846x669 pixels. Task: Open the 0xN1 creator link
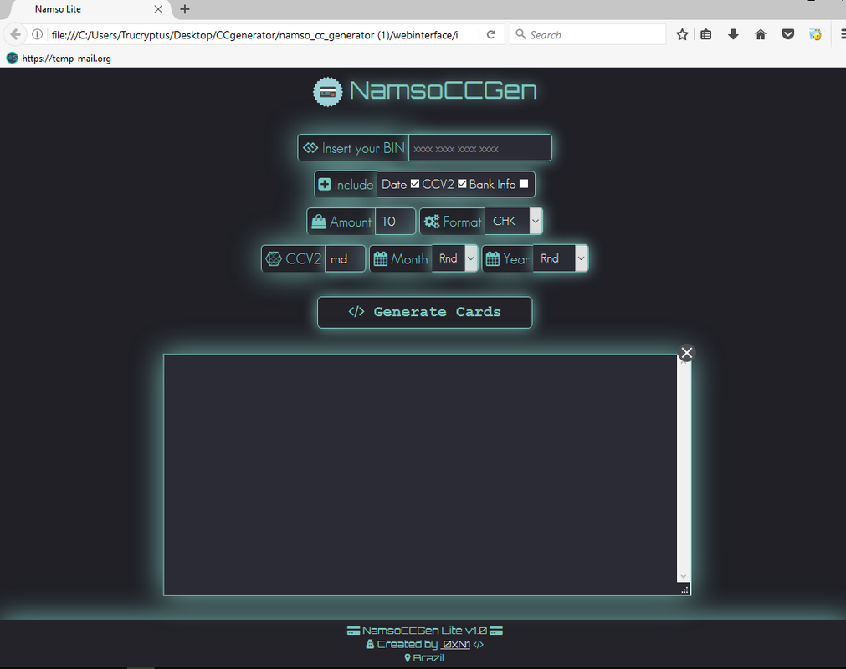tap(456, 644)
